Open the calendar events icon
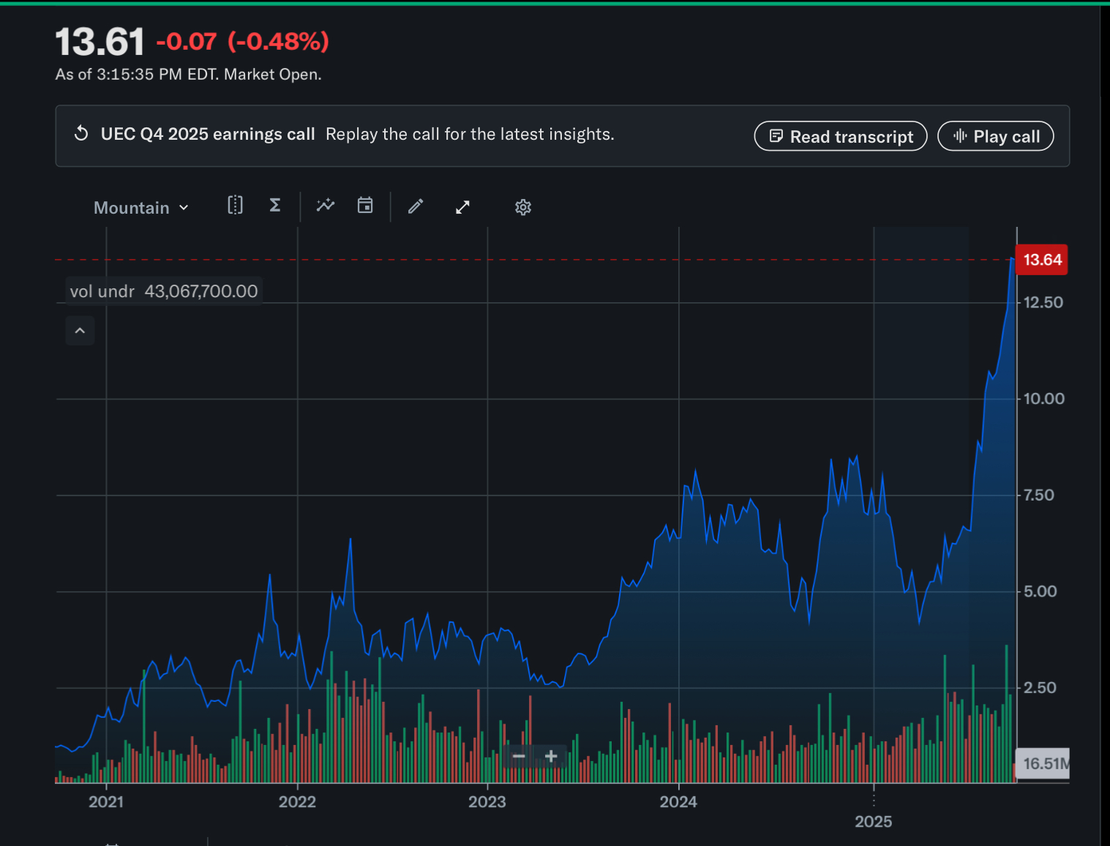1110x846 pixels. click(365, 206)
